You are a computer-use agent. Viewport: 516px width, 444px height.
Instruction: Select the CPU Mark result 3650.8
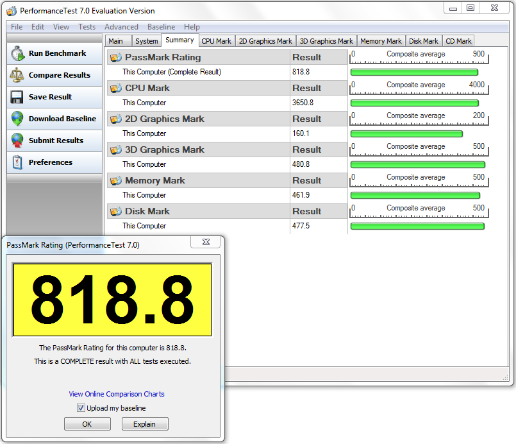(303, 103)
